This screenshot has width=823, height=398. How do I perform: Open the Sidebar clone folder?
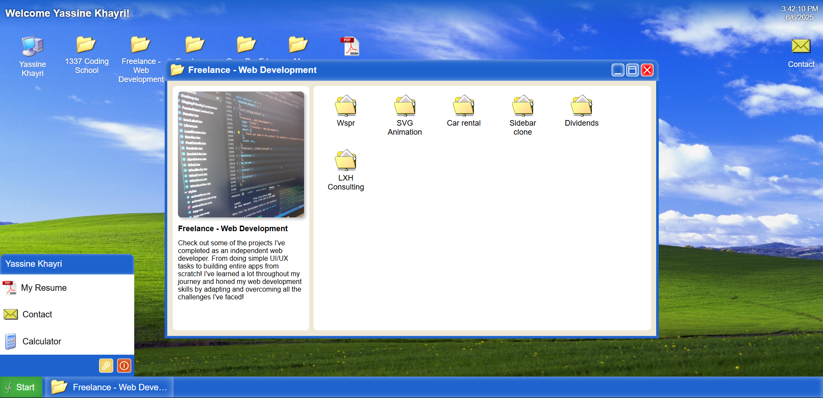[x=522, y=115]
